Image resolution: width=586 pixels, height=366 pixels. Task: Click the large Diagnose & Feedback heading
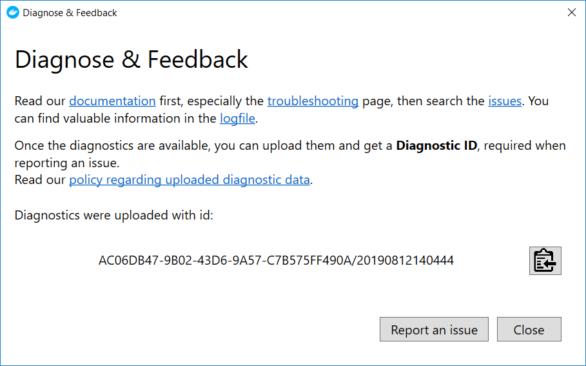(132, 59)
